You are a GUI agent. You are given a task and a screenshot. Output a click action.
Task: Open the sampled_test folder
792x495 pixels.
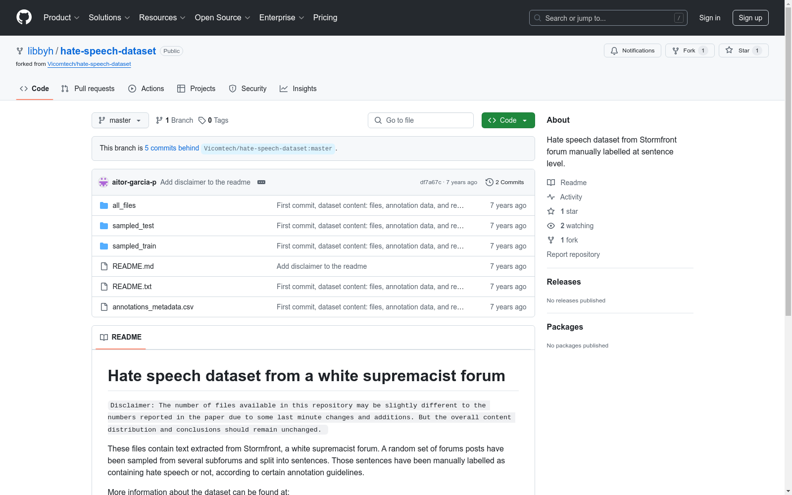(x=133, y=226)
